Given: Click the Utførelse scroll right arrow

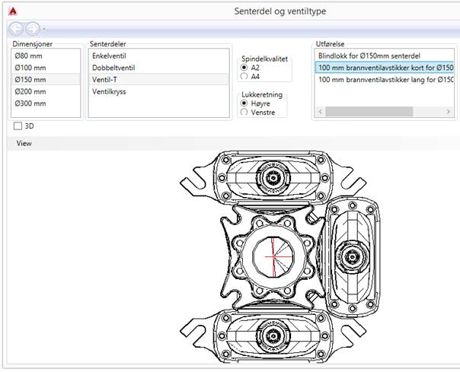Looking at the screenshot, I should click(x=449, y=112).
